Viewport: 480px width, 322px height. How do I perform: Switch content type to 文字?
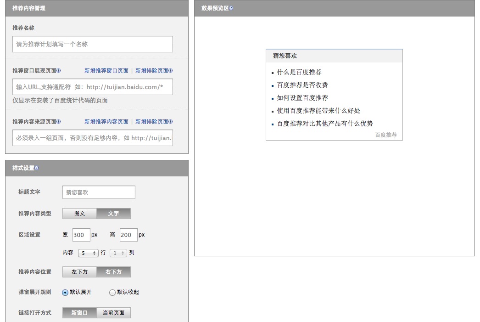(x=113, y=214)
